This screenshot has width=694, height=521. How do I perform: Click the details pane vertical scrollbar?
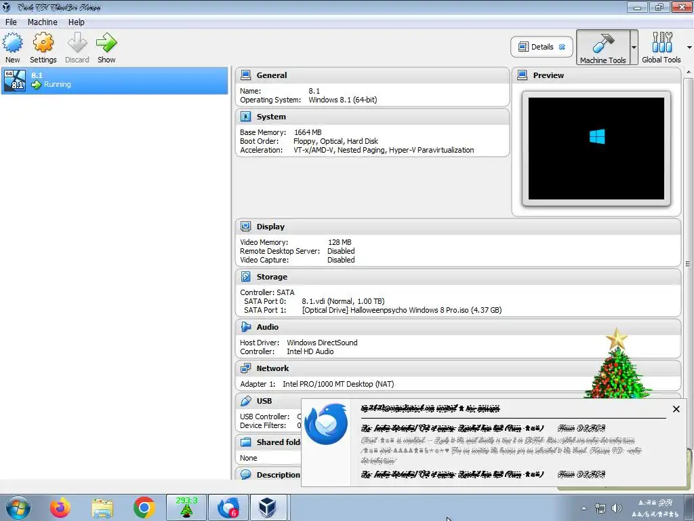pyautogui.click(x=688, y=264)
